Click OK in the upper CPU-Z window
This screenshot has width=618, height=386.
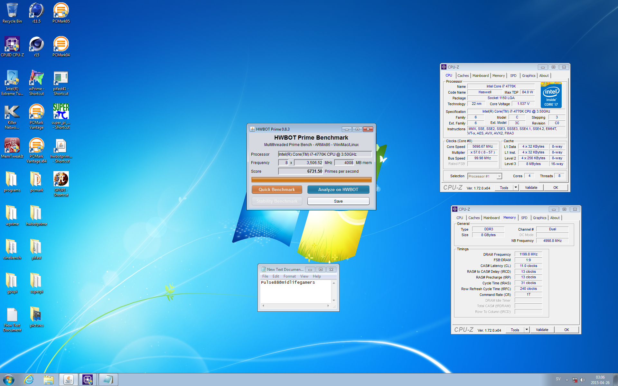click(x=556, y=188)
